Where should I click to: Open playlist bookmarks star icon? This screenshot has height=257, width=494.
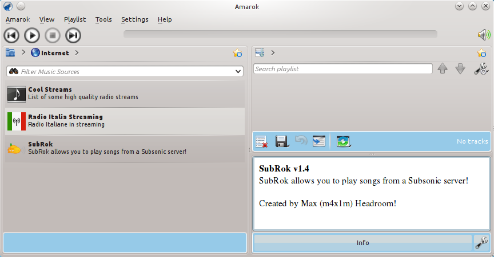481,53
